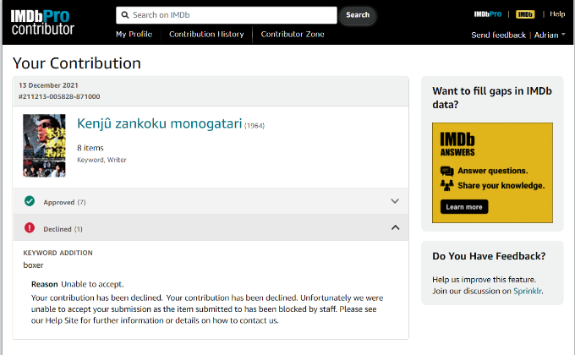
Task: Click the IMDb Answers banner logo
Action: click(x=457, y=141)
